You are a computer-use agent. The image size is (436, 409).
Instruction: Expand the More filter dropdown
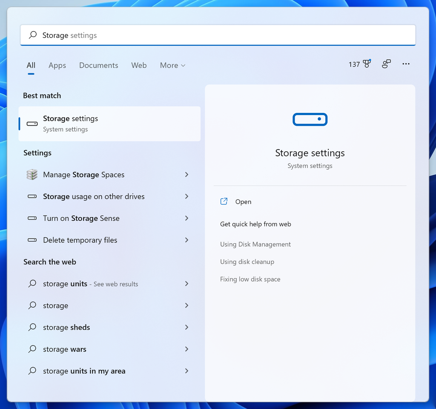[x=172, y=65]
